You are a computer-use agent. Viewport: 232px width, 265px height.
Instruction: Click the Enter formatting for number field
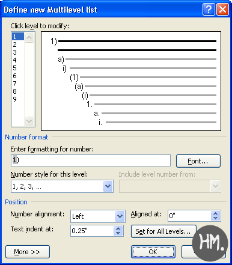[91, 160]
